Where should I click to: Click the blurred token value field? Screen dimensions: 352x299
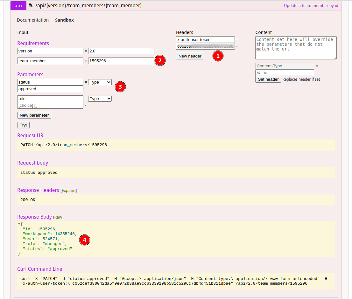[x=205, y=46]
